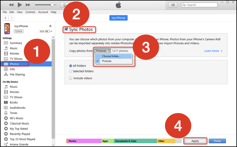The width and height of the screenshot is (237, 147).
Task: Open the Pictures source dropdown
Action: pyautogui.click(x=103, y=51)
